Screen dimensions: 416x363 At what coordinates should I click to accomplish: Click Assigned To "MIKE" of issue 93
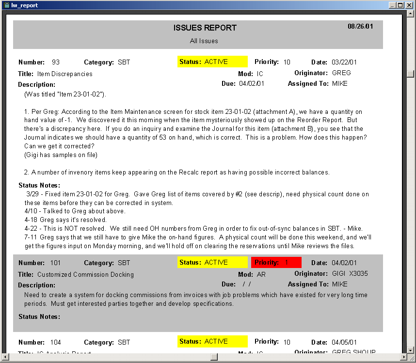click(x=339, y=83)
